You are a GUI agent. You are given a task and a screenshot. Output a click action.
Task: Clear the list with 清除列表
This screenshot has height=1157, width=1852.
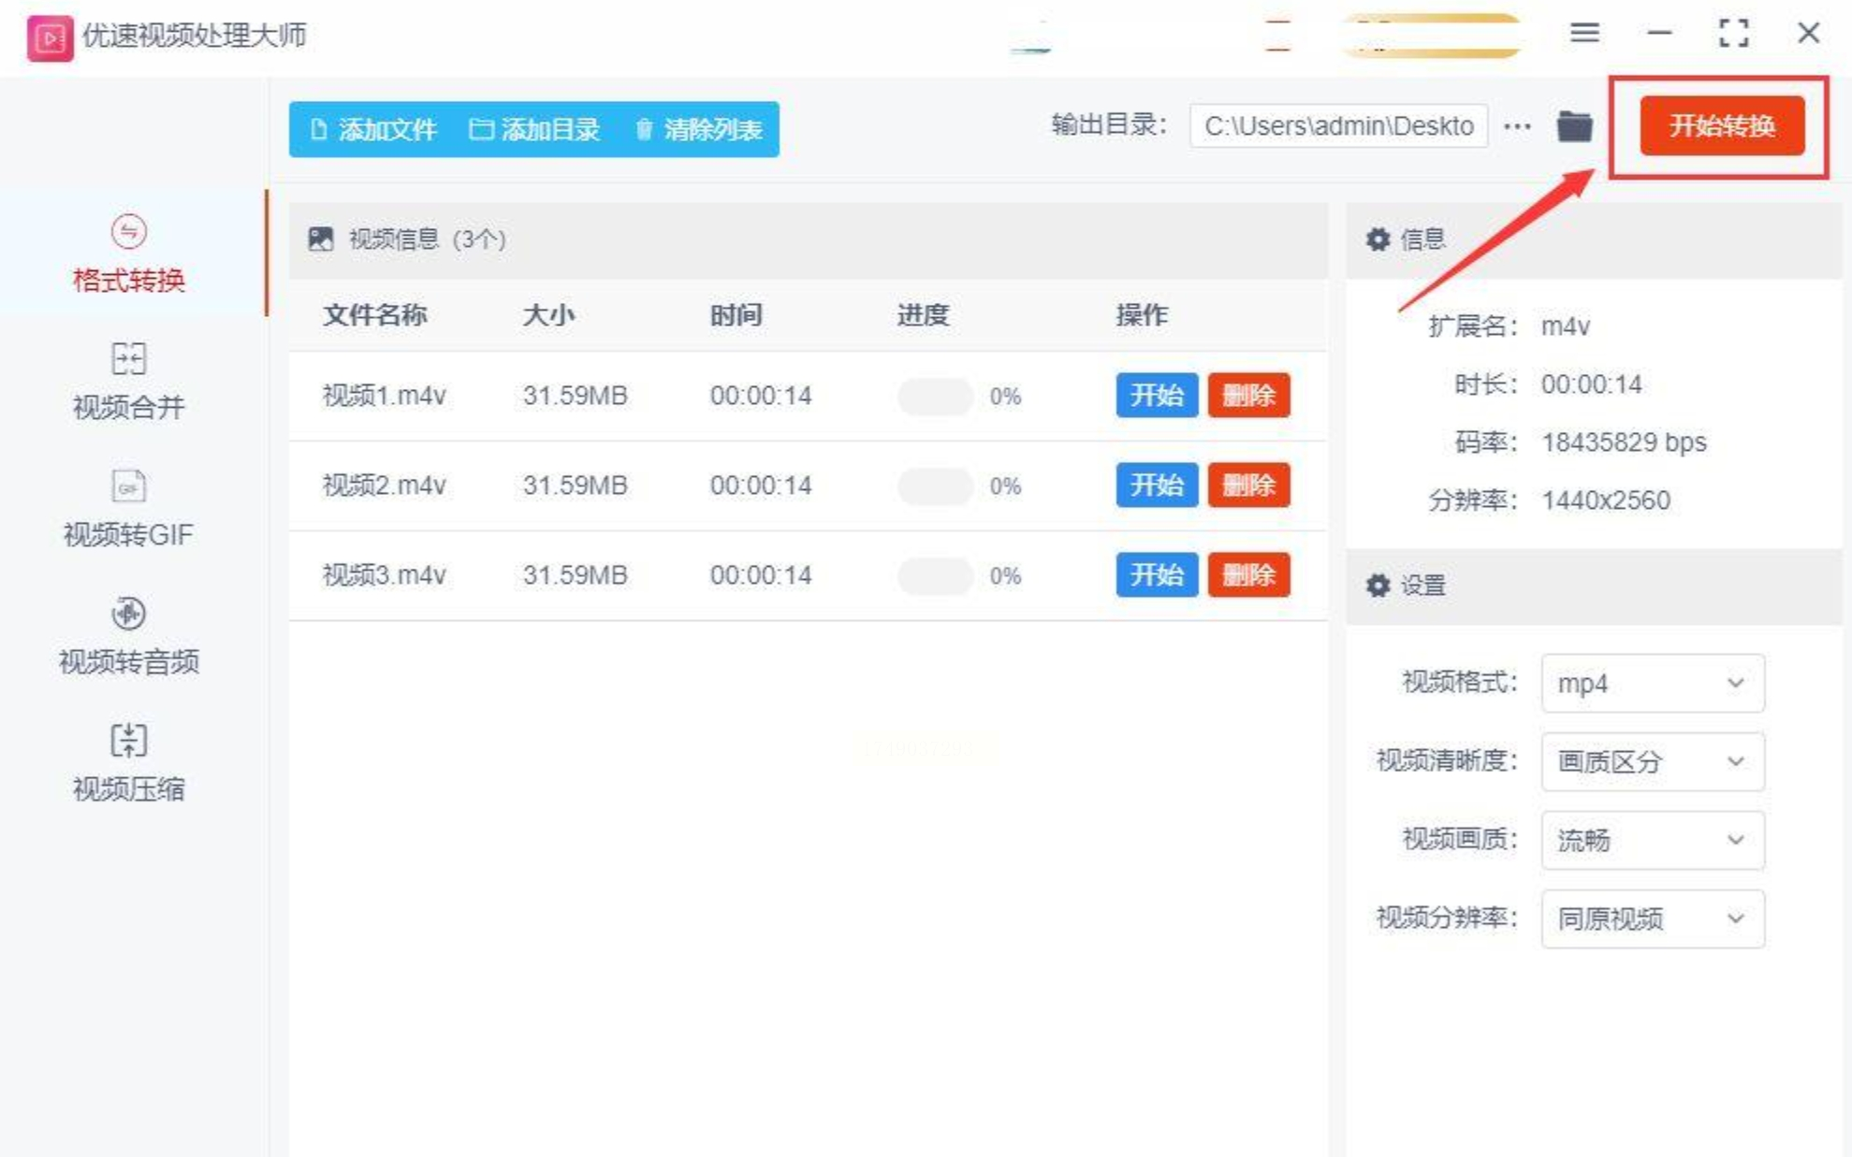point(698,129)
